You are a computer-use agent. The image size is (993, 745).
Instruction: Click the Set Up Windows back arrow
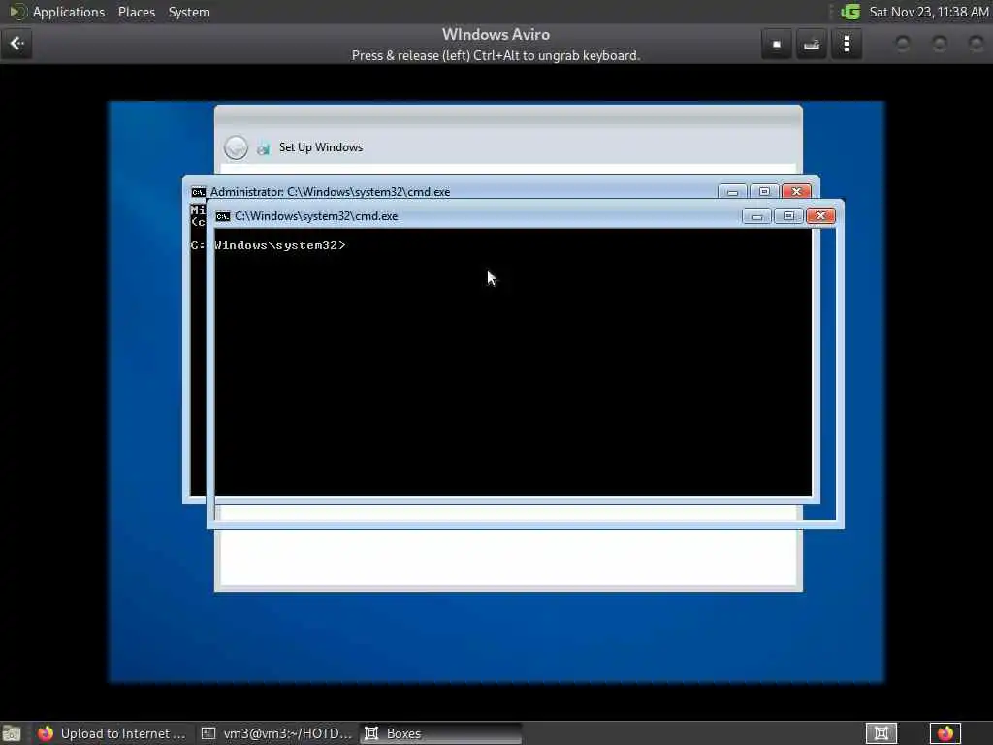point(236,147)
